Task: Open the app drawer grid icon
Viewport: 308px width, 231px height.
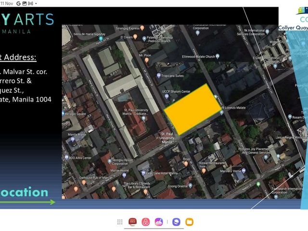Action: 120,222
